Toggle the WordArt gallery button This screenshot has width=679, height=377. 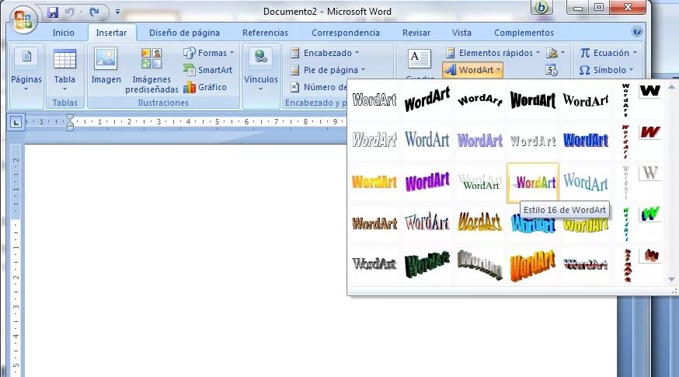[472, 70]
